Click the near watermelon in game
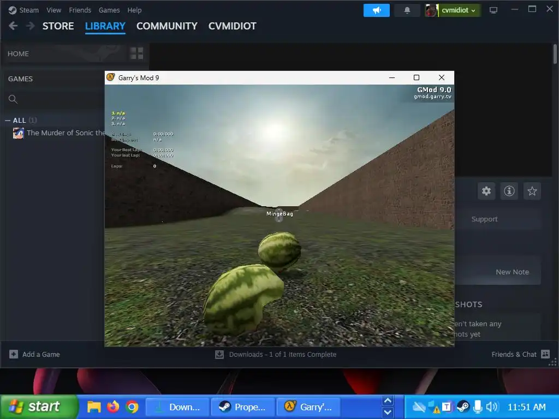 point(243,300)
